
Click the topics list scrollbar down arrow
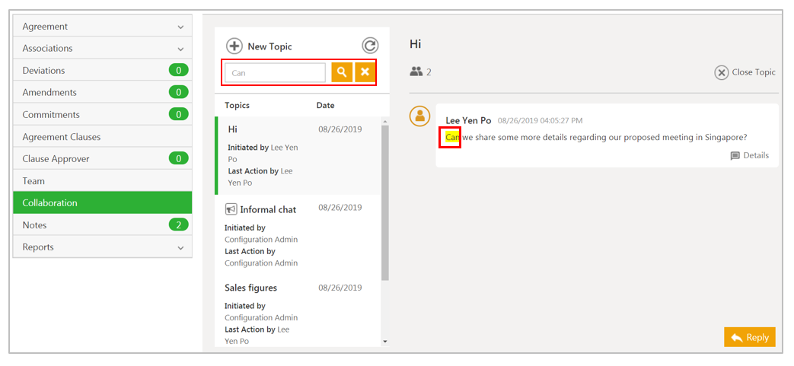click(384, 342)
